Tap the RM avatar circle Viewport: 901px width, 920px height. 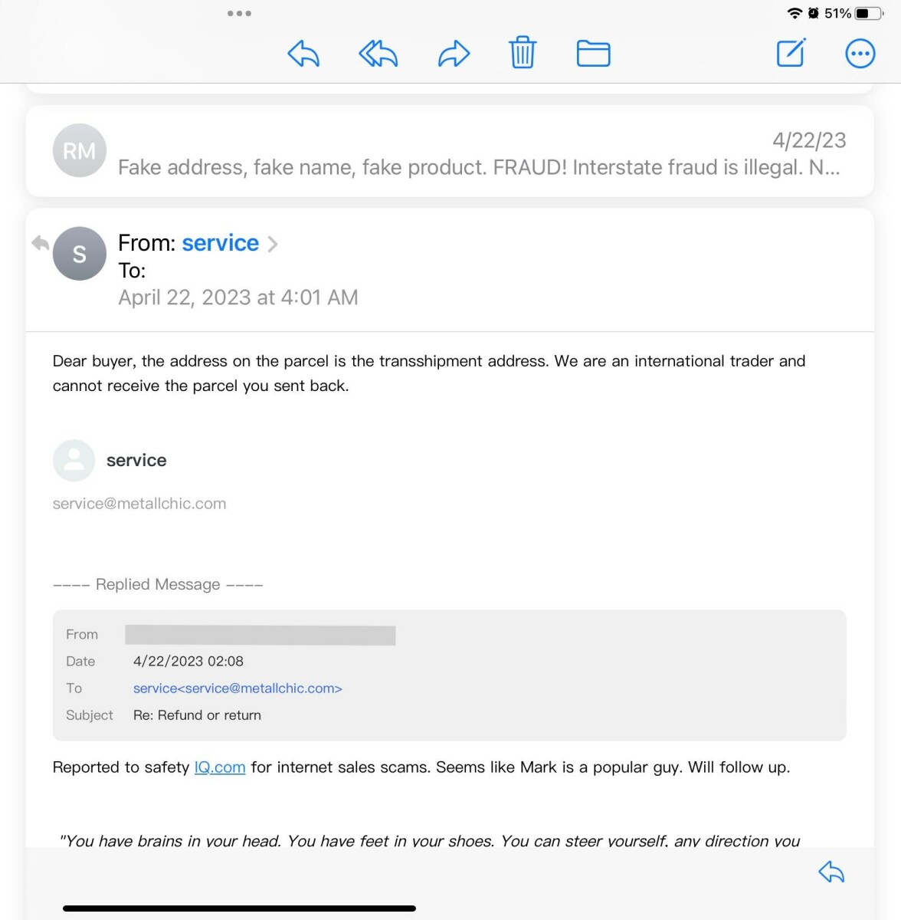pyautogui.click(x=79, y=151)
